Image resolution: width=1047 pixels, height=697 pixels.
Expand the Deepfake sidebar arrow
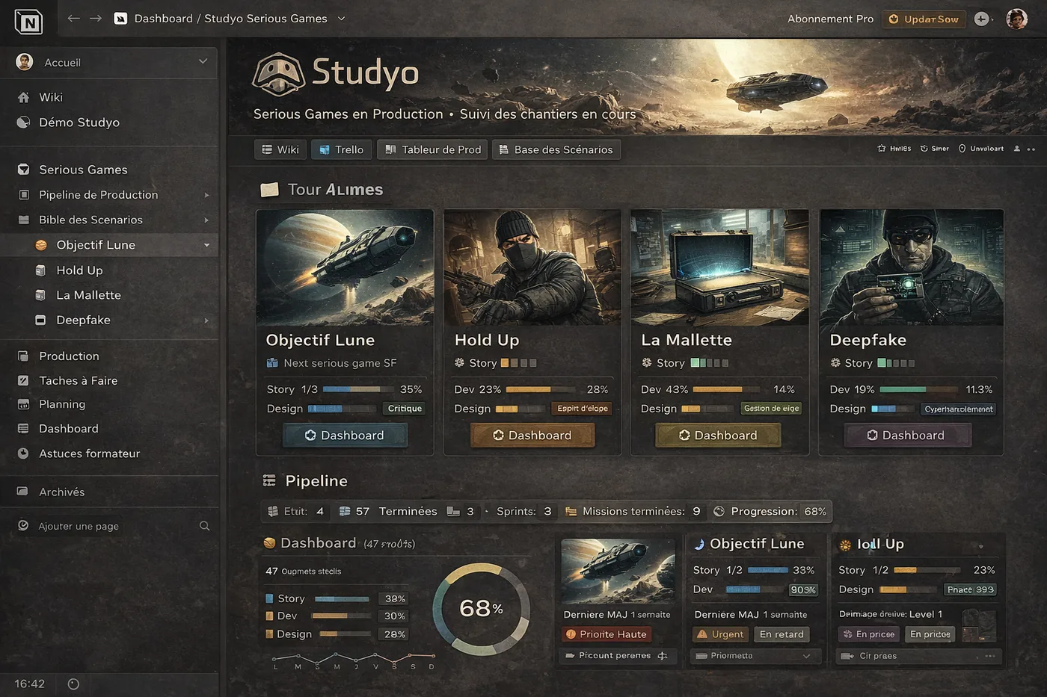coord(206,320)
